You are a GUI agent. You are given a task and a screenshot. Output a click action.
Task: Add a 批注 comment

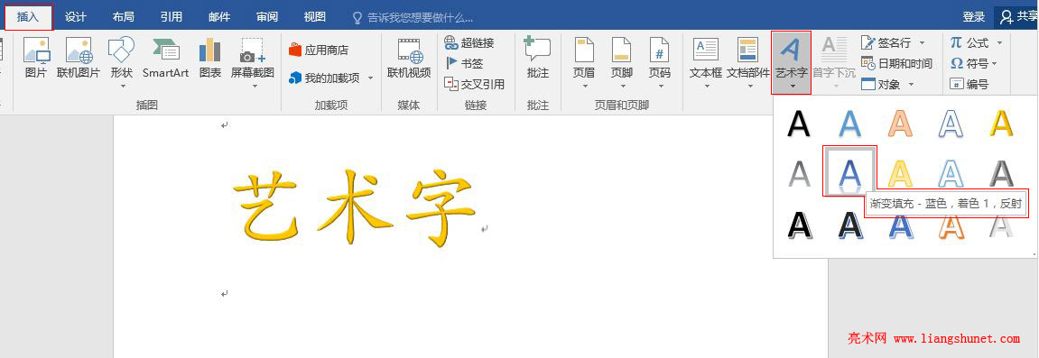537,59
